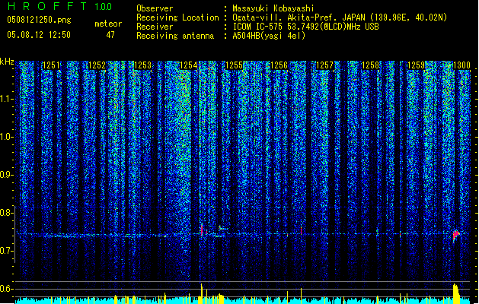Click the 1300 time marker
This screenshot has height=304, width=479.
461,65
